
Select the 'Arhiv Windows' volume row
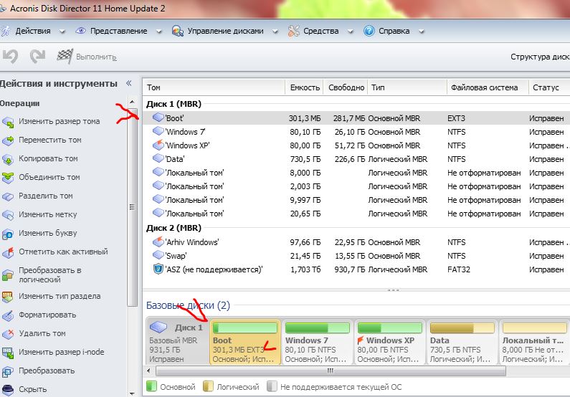click(356, 242)
